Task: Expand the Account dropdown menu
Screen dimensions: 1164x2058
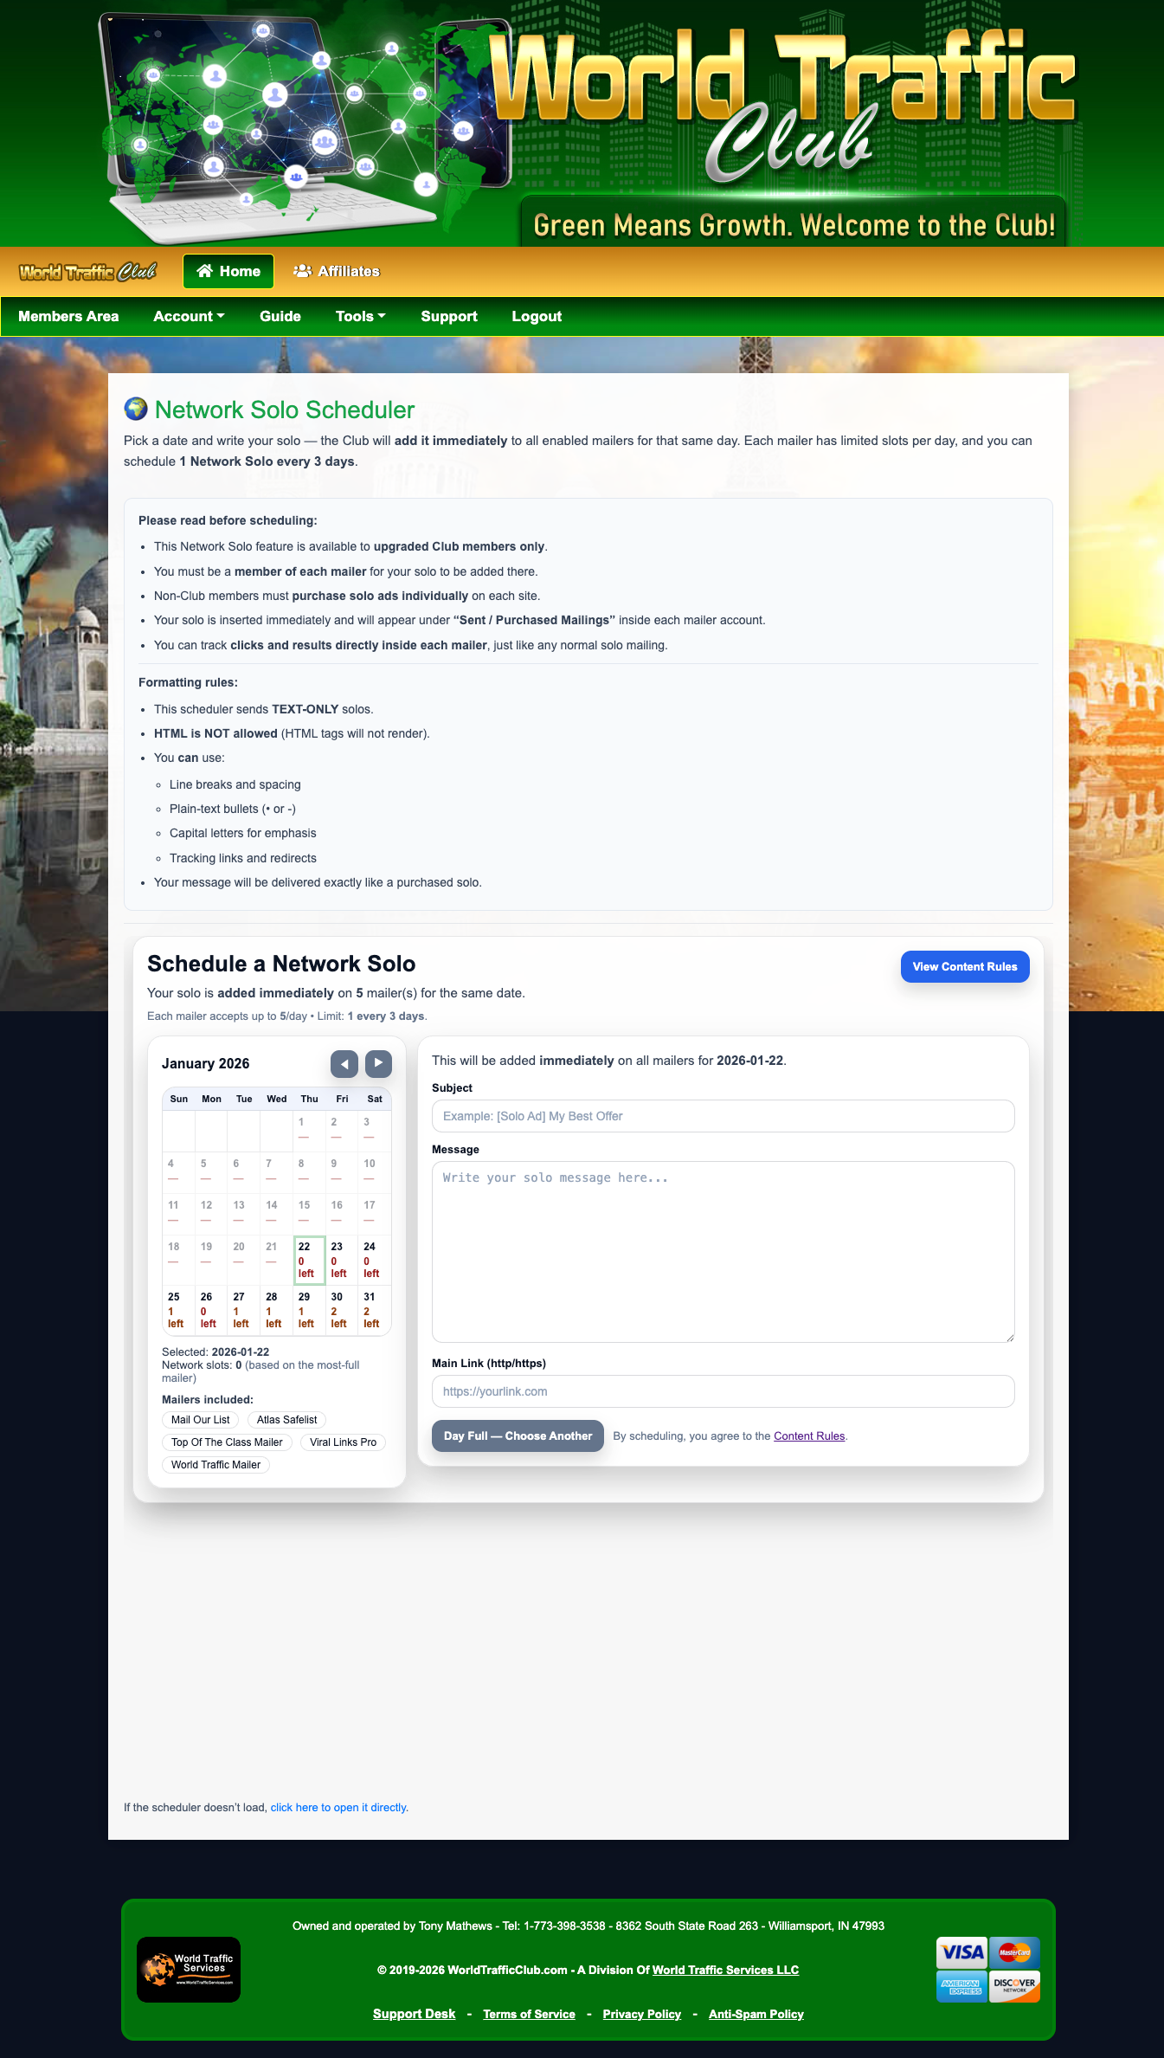Action: coord(189,317)
